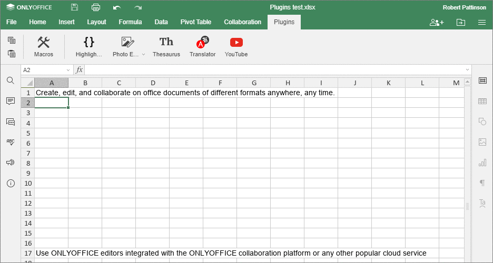Switch to the Layout tab
The width and height of the screenshot is (493, 263).
[x=96, y=22]
